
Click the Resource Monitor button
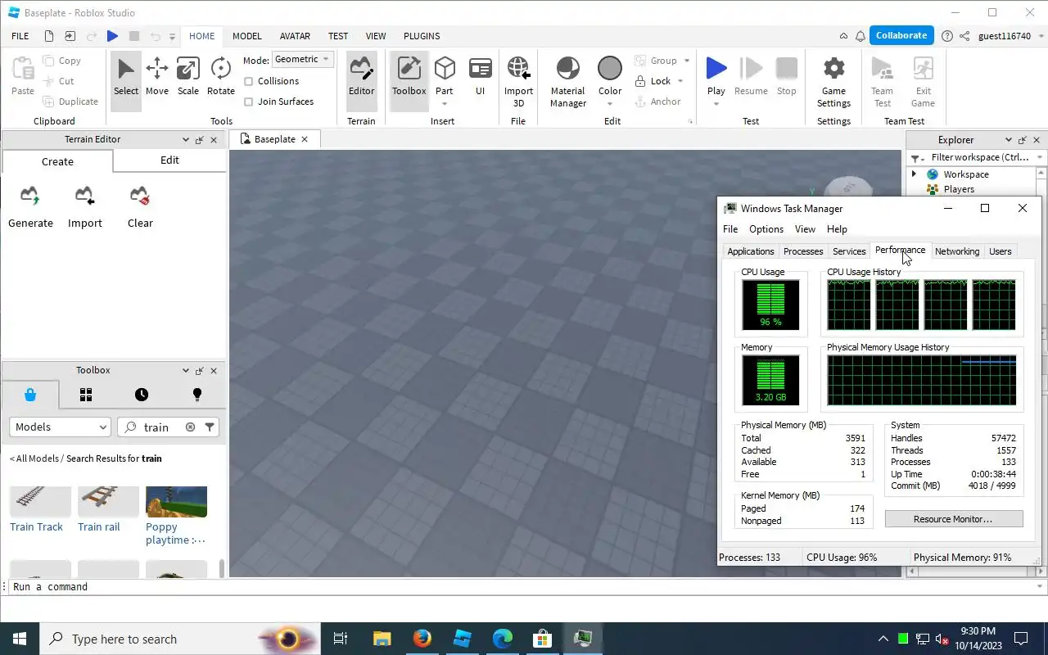tap(953, 519)
